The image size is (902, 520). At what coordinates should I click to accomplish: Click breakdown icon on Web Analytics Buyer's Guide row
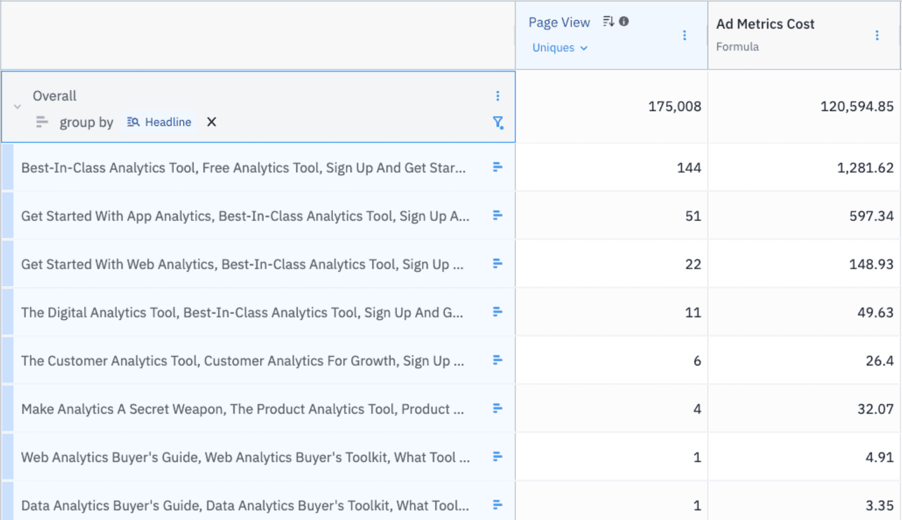click(x=497, y=457)
